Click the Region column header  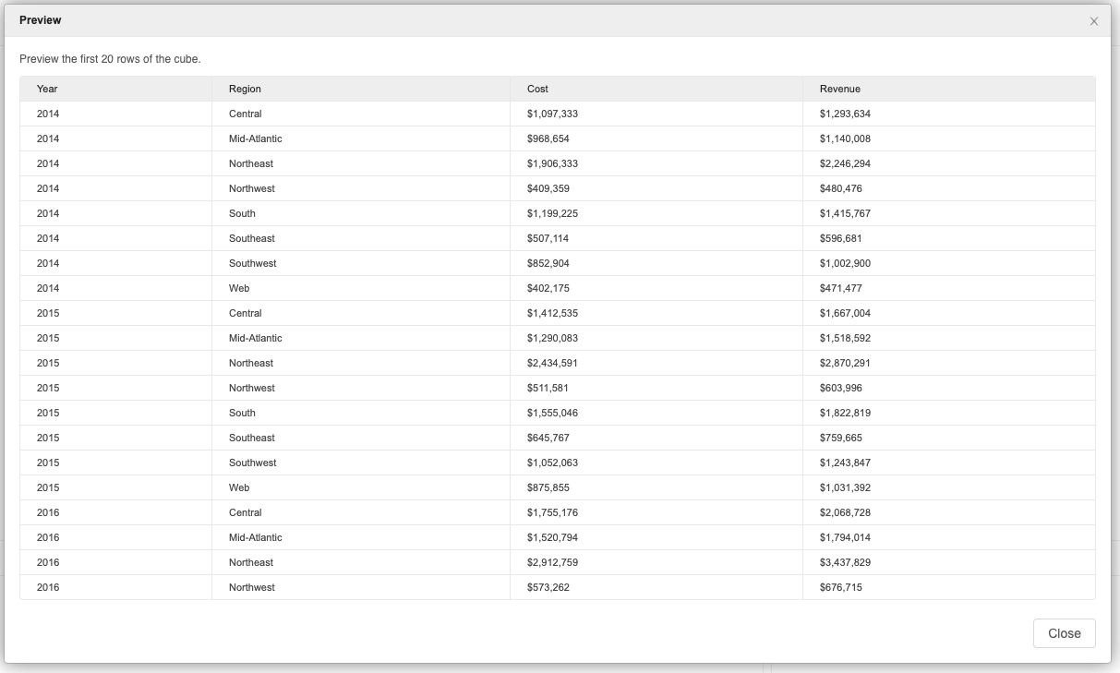245,89
